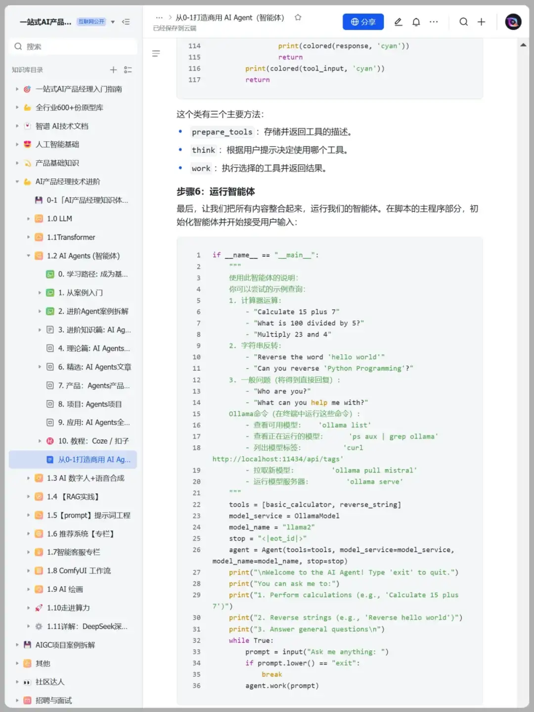Click the 互联网公开 badge
The height and width of the screenshot is (712, 534).
(x=91, y=21)
